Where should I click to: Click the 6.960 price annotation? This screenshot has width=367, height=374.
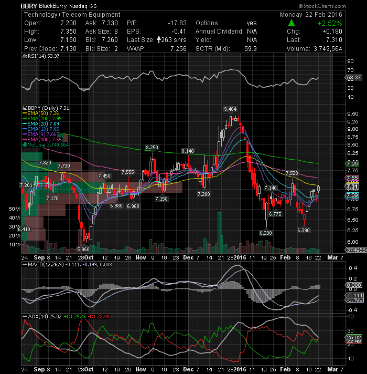coord(133,206)
